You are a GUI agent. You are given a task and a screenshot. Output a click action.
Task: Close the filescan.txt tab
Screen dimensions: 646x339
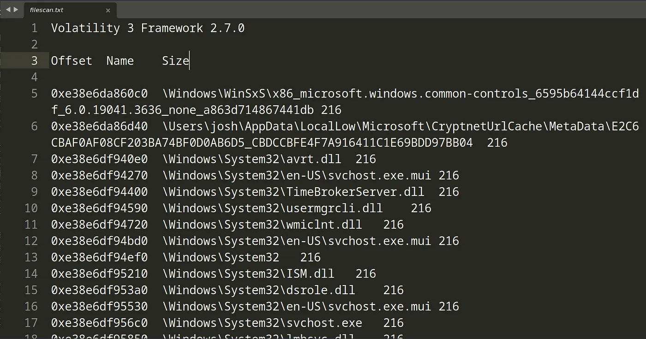[x=108, y=10]
